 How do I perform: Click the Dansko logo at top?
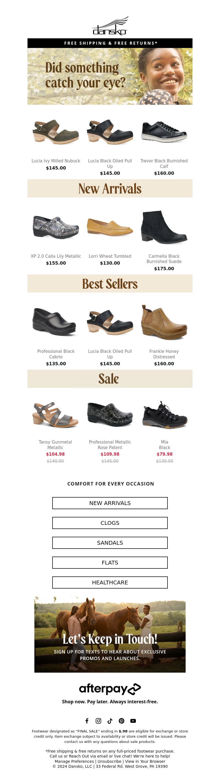[110, 26]
